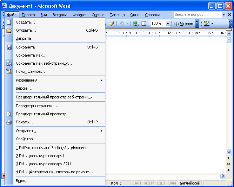Click the highlight color marker icon

point(207,24)
